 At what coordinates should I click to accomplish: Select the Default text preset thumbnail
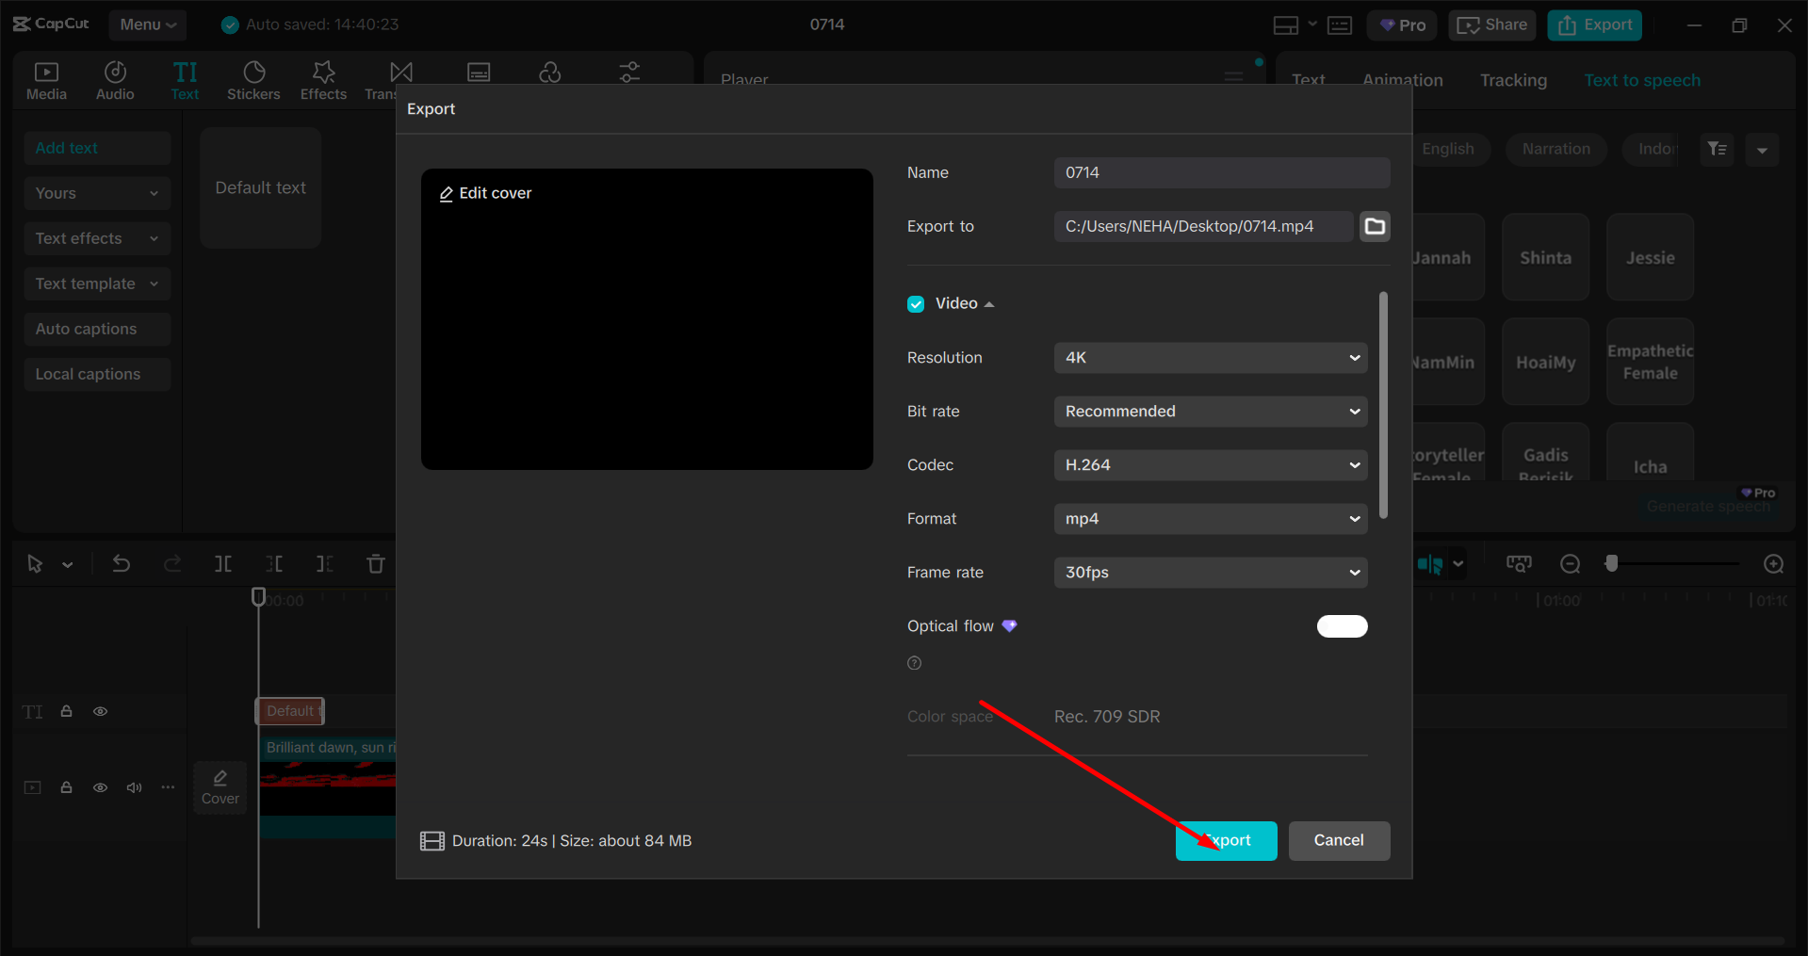tap(261, 187)
